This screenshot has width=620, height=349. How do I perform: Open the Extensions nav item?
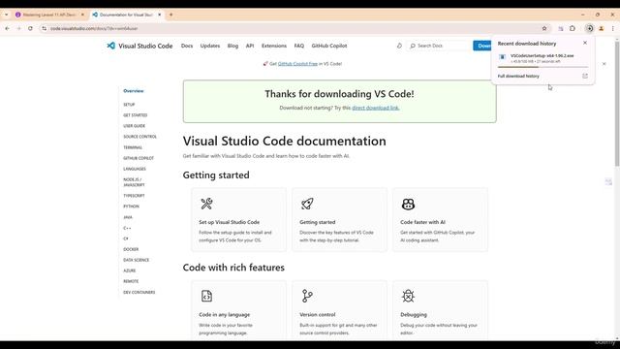(x=274, y=46)
